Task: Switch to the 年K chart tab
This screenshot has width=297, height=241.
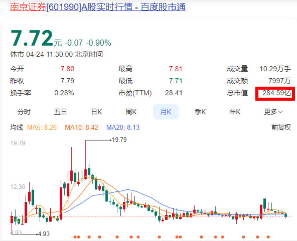Action: tap(235, 112)
